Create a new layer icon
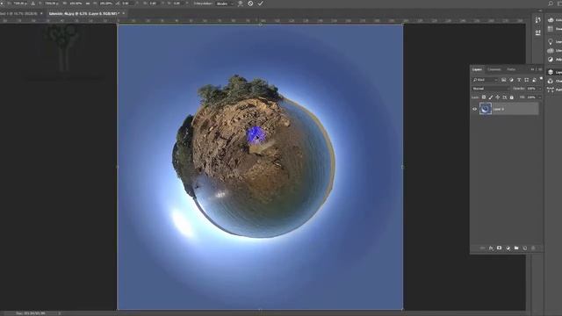Image resolution: width=562 pixels, height=316 pixels. pos(525,248)
